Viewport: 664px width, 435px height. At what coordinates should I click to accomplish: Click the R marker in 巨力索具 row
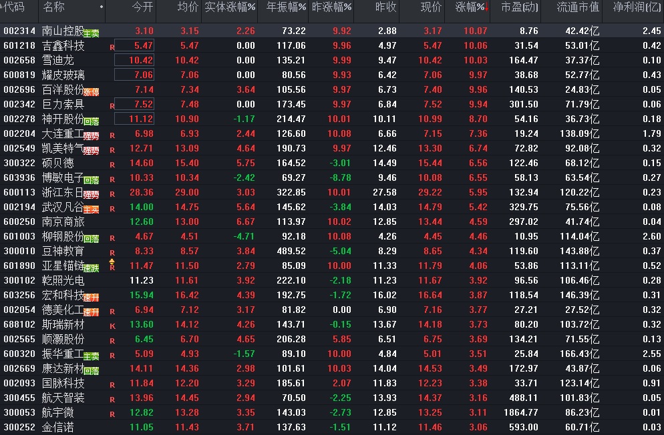112,107
